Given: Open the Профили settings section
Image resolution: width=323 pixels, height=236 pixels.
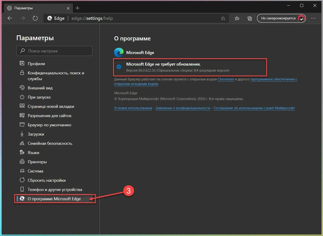Looking at the screenshot, I should pyautogui.click(x=36, y=64).
